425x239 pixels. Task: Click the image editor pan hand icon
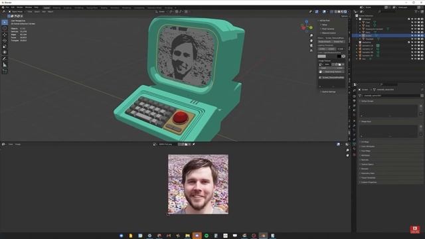[x=347, y=155]
